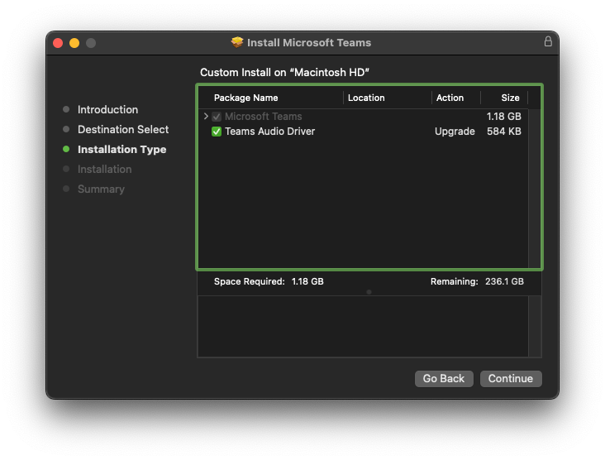This screenshot has width=605, height=460.
Task: Select the Destination Select step in the sidebar
Action: 122,130
